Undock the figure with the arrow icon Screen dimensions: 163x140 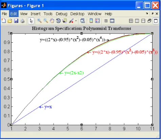(152, 14)
